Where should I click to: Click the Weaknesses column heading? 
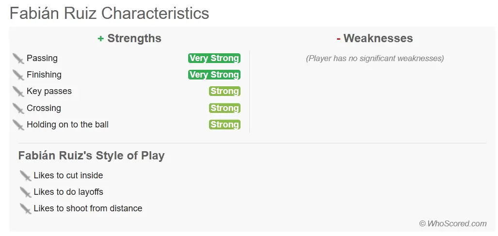pyautogui.click(x=375, y=38)
